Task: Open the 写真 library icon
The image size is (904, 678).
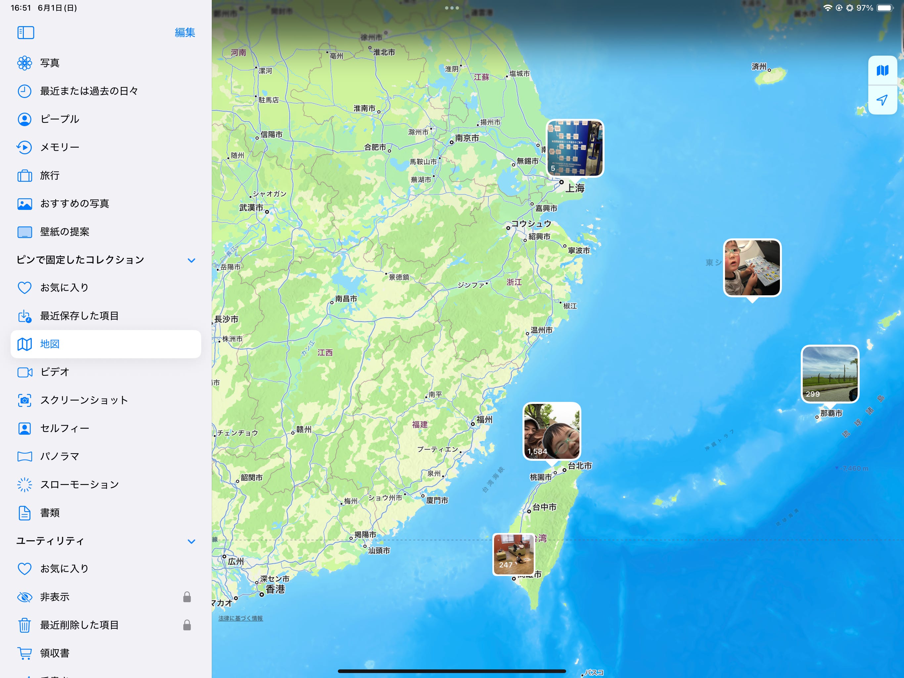Action: tap(24, 63)
